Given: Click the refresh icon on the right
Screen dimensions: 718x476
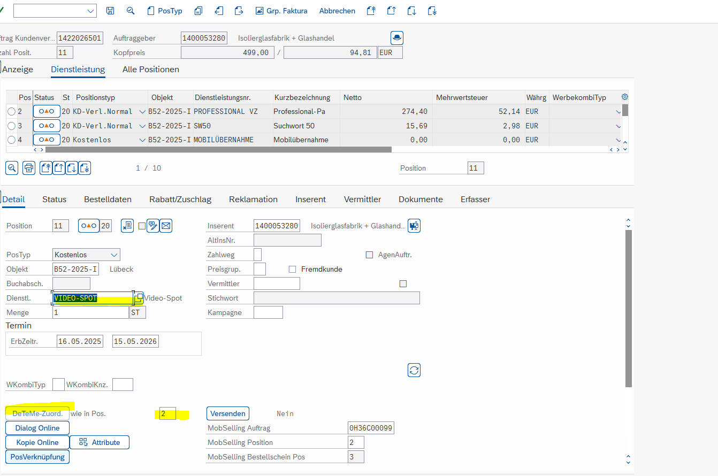Looking at the screenshot, I should pyautogui.click(x=414, y=370).
